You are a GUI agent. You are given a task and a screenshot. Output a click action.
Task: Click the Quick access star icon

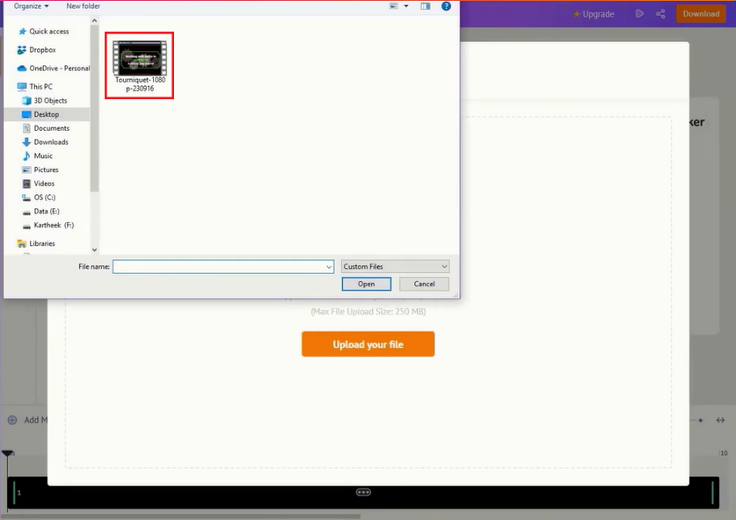(22, 32)
